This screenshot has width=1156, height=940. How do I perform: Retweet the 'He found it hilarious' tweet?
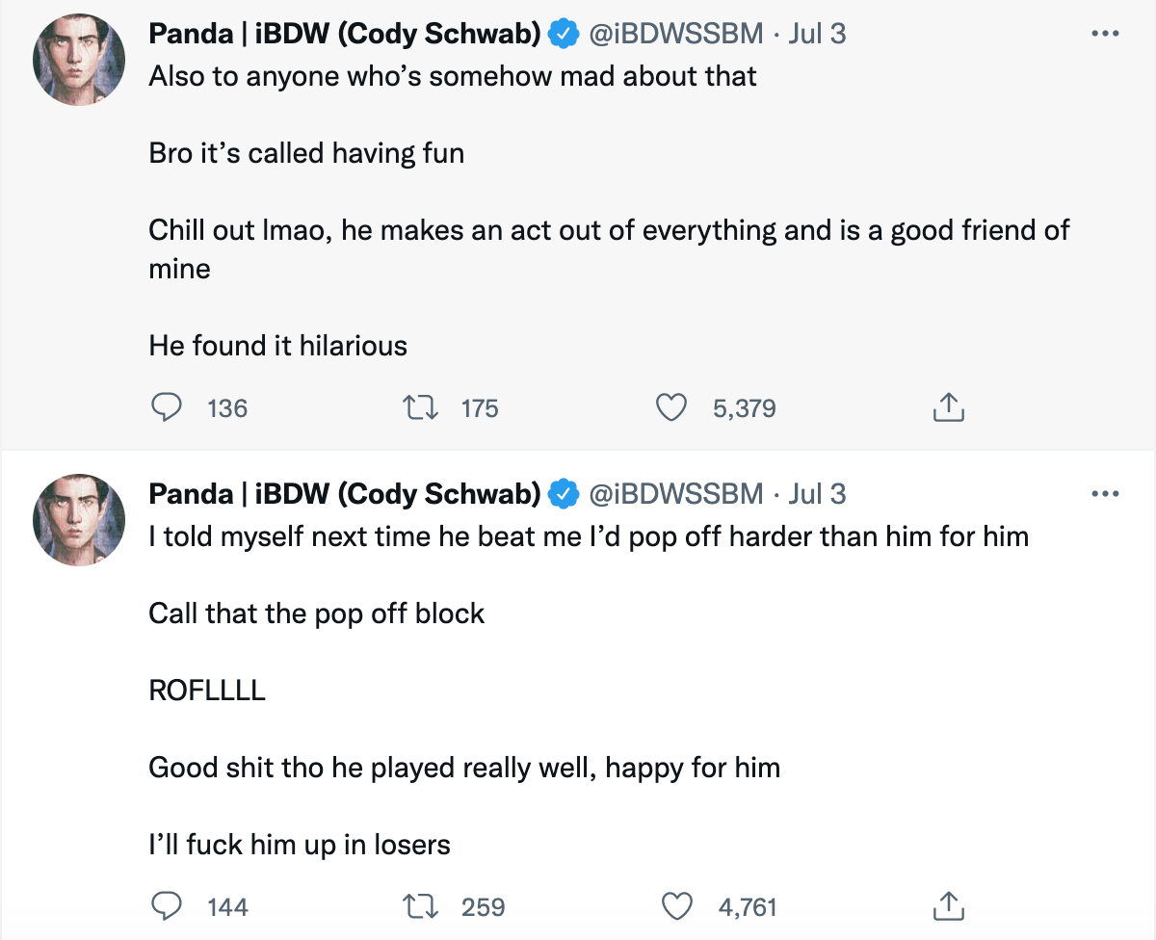(420, 408)
